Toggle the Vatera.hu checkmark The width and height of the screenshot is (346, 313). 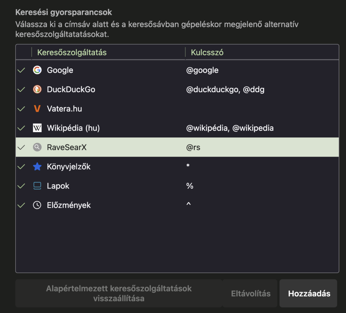click(x=21, y=109)
